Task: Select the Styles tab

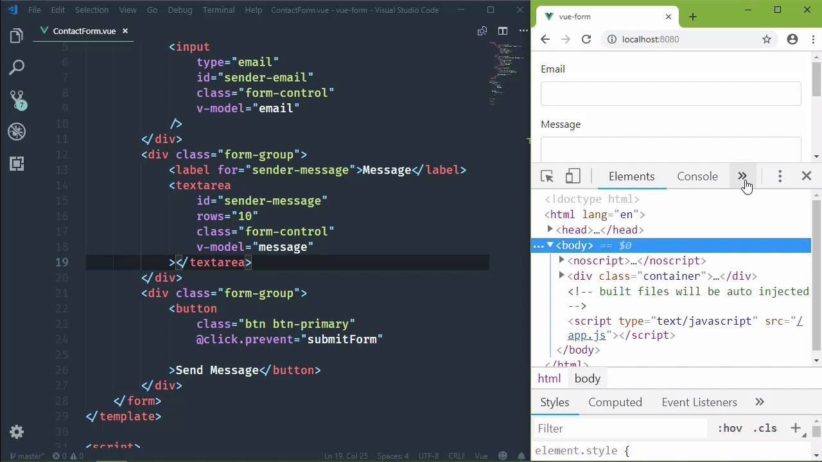Action: (555, 402)
